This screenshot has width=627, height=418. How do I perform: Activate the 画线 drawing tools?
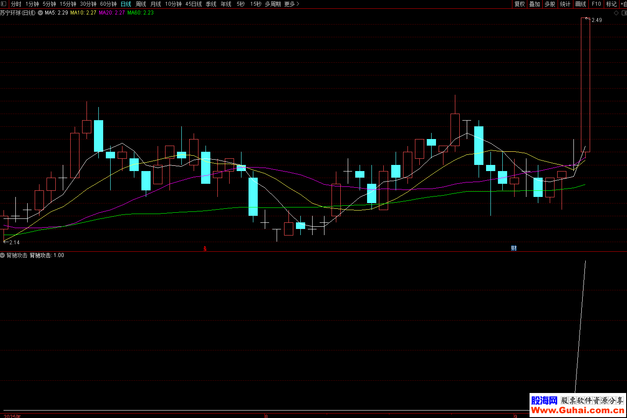pos(580,4)
